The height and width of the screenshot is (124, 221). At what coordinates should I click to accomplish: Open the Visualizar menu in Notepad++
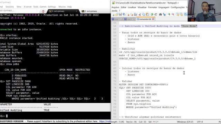[142, 7]
